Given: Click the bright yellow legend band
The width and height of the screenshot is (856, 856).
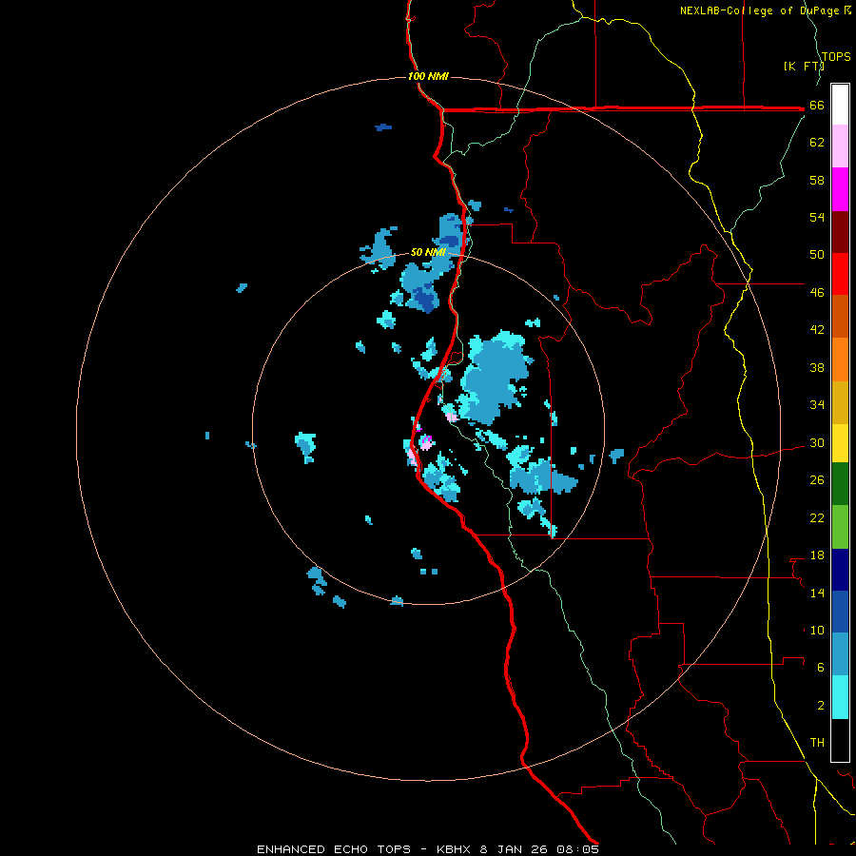Looking at the screenshot, I should (840, 443).
